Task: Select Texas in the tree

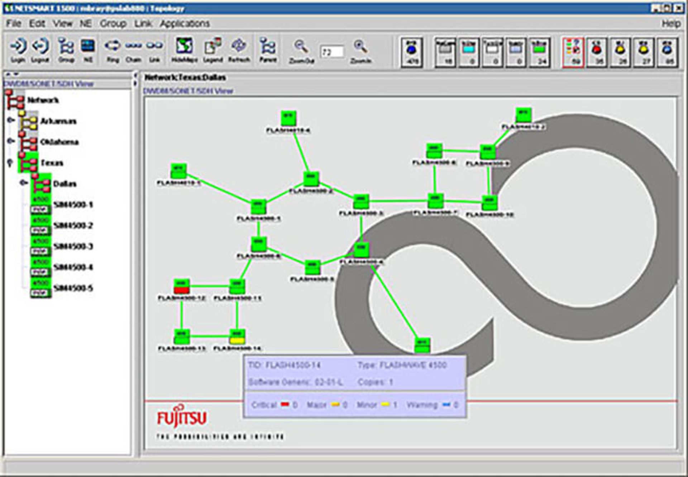Action: pos(52,163)
